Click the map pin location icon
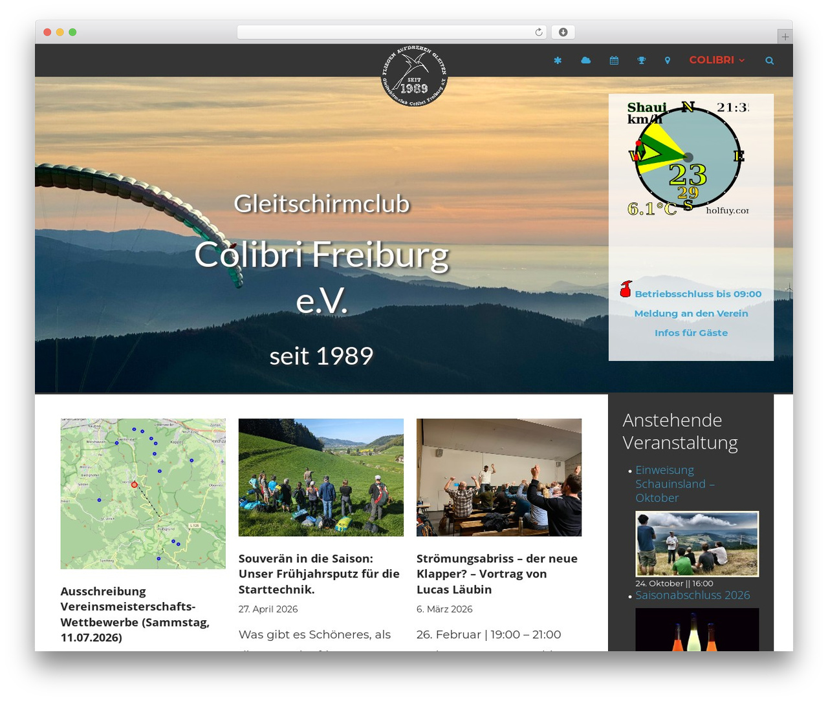Viewport: 828px width, 701px height. [668, 60]
